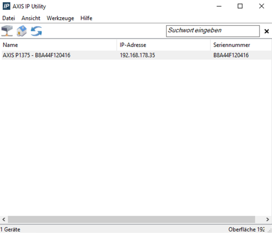Maximize the AXIS IP Utility window
The width and height of the screenshot is (272, 233).
(240, 6)
